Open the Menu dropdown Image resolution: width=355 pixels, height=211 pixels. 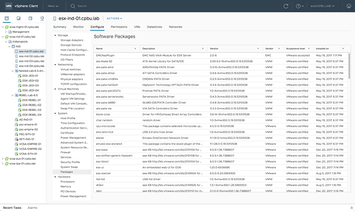[x=53, y=6]
